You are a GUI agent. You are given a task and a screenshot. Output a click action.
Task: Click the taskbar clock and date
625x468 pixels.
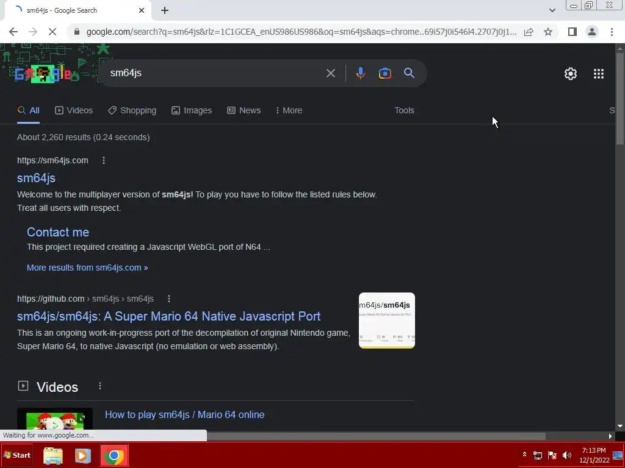(594, 455)
